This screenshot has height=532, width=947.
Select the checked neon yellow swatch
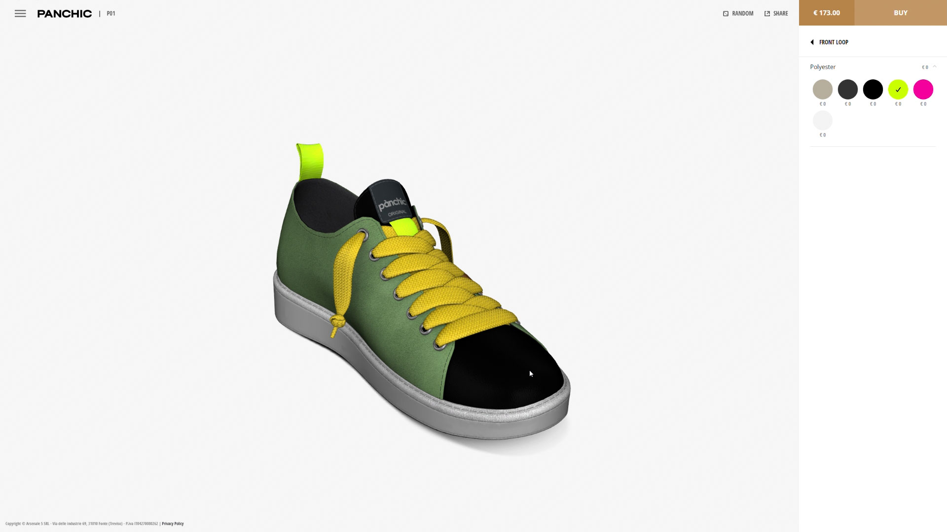click(x=898, y=90)
